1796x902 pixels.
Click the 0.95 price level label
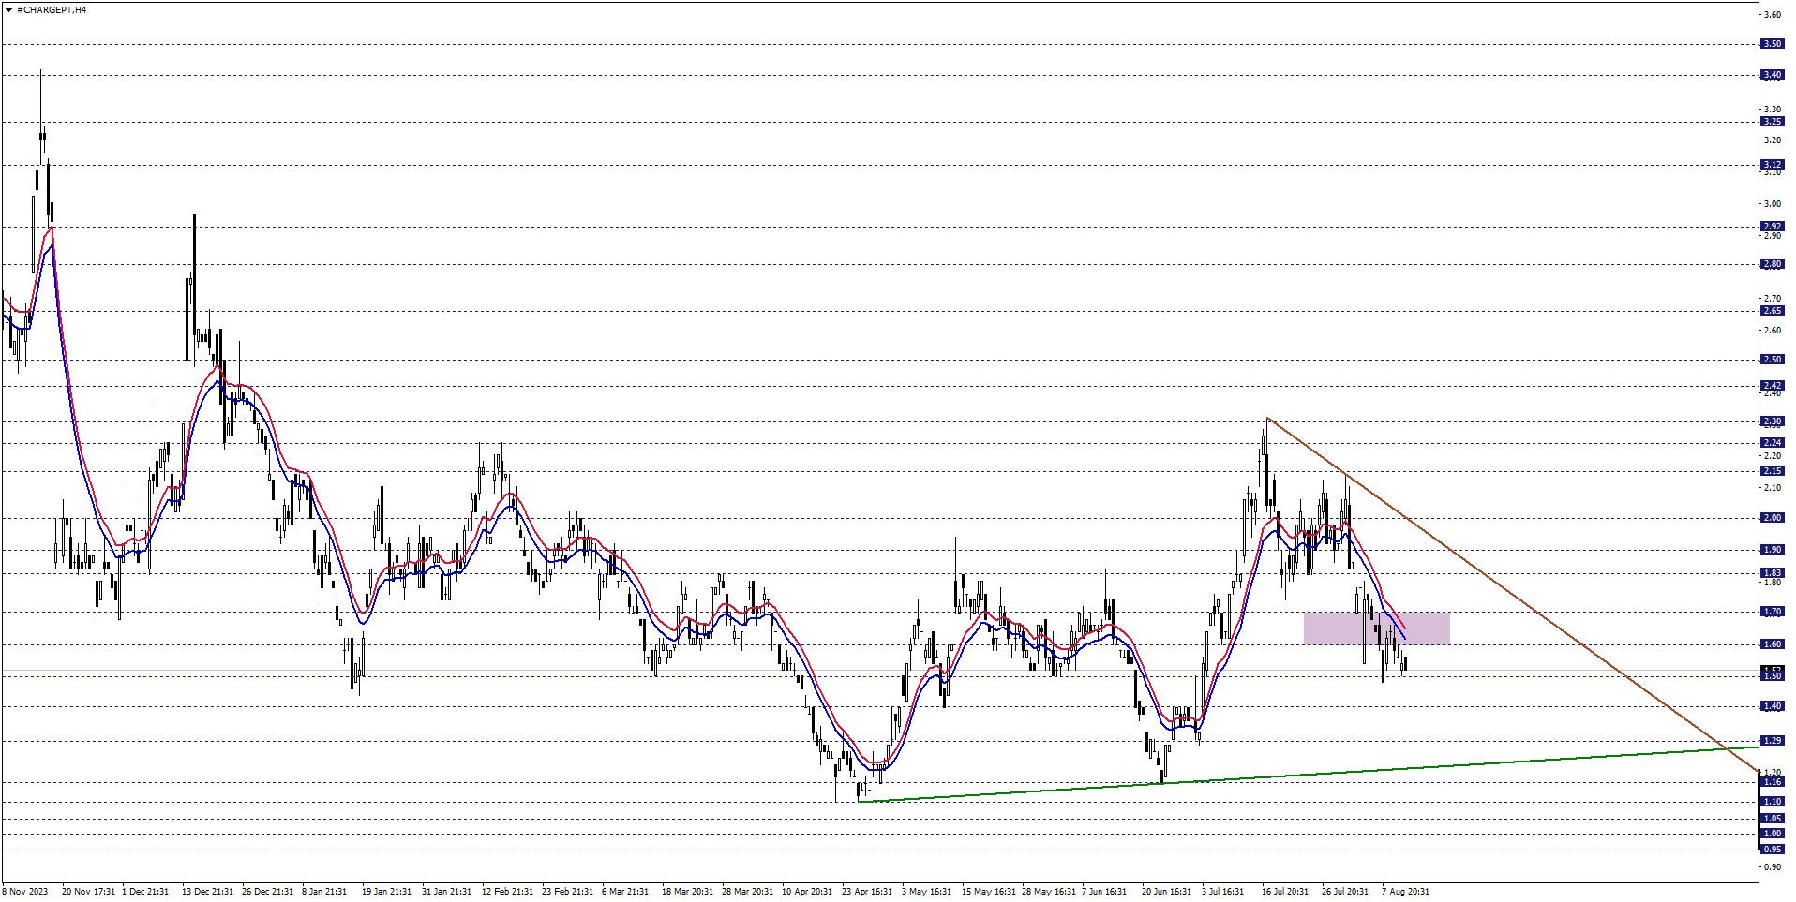(1773, 850)
